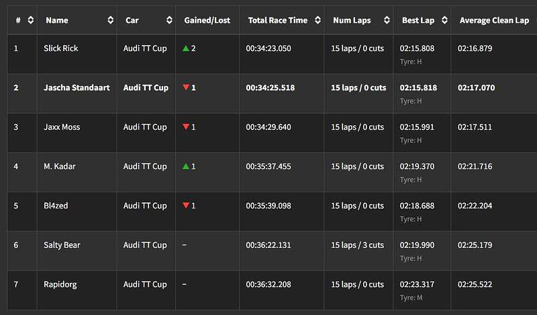Click the sort arrows beside the # column
This screenshot has width=537, height=315.
coord(30,21)
